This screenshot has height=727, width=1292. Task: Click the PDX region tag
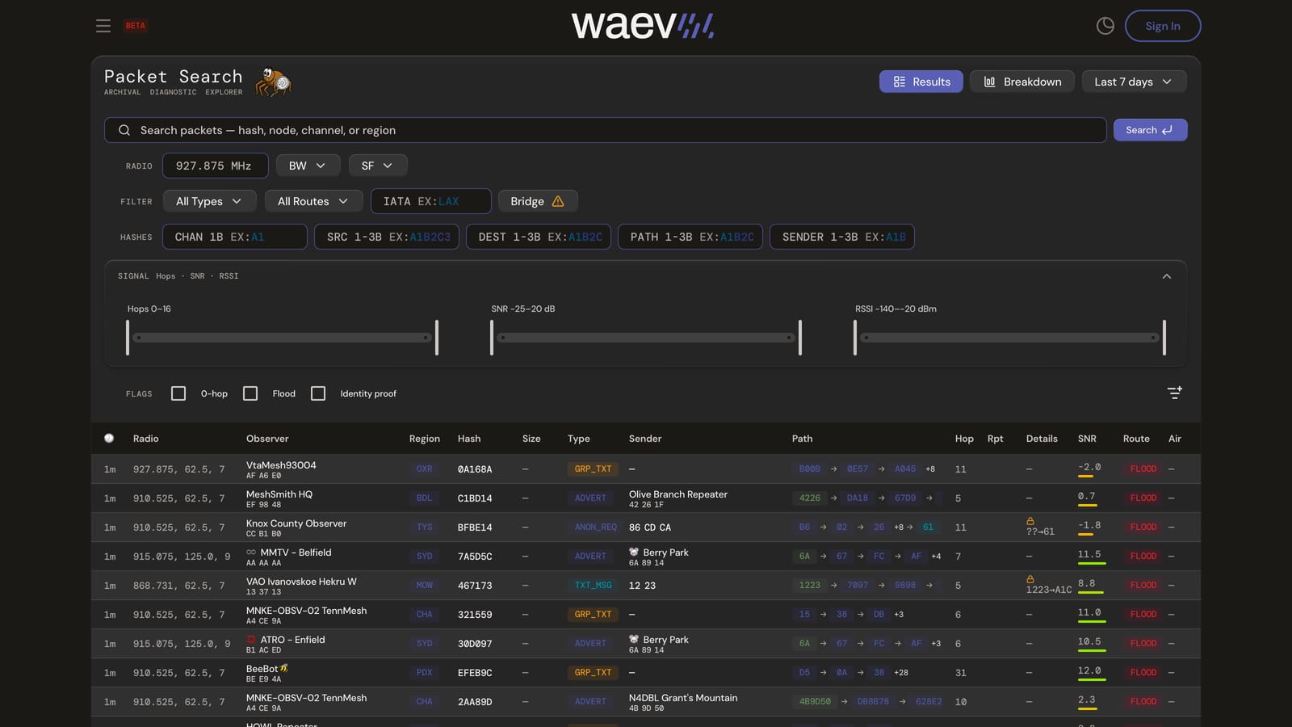[425, 672]
